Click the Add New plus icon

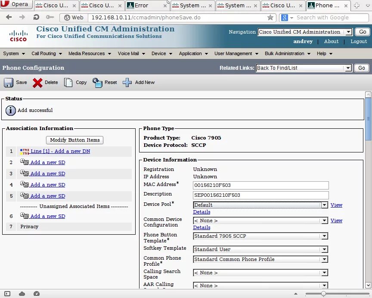coord(127,82)
